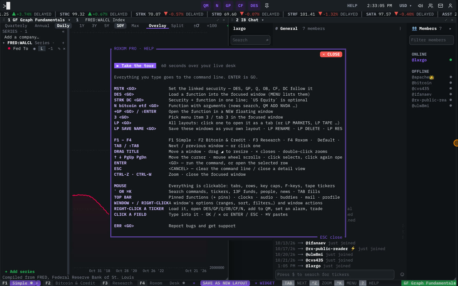This screenshot has height=286, width=458.
Task: Select the Overlay chart view tab
Action: click(x=157, y=26)
